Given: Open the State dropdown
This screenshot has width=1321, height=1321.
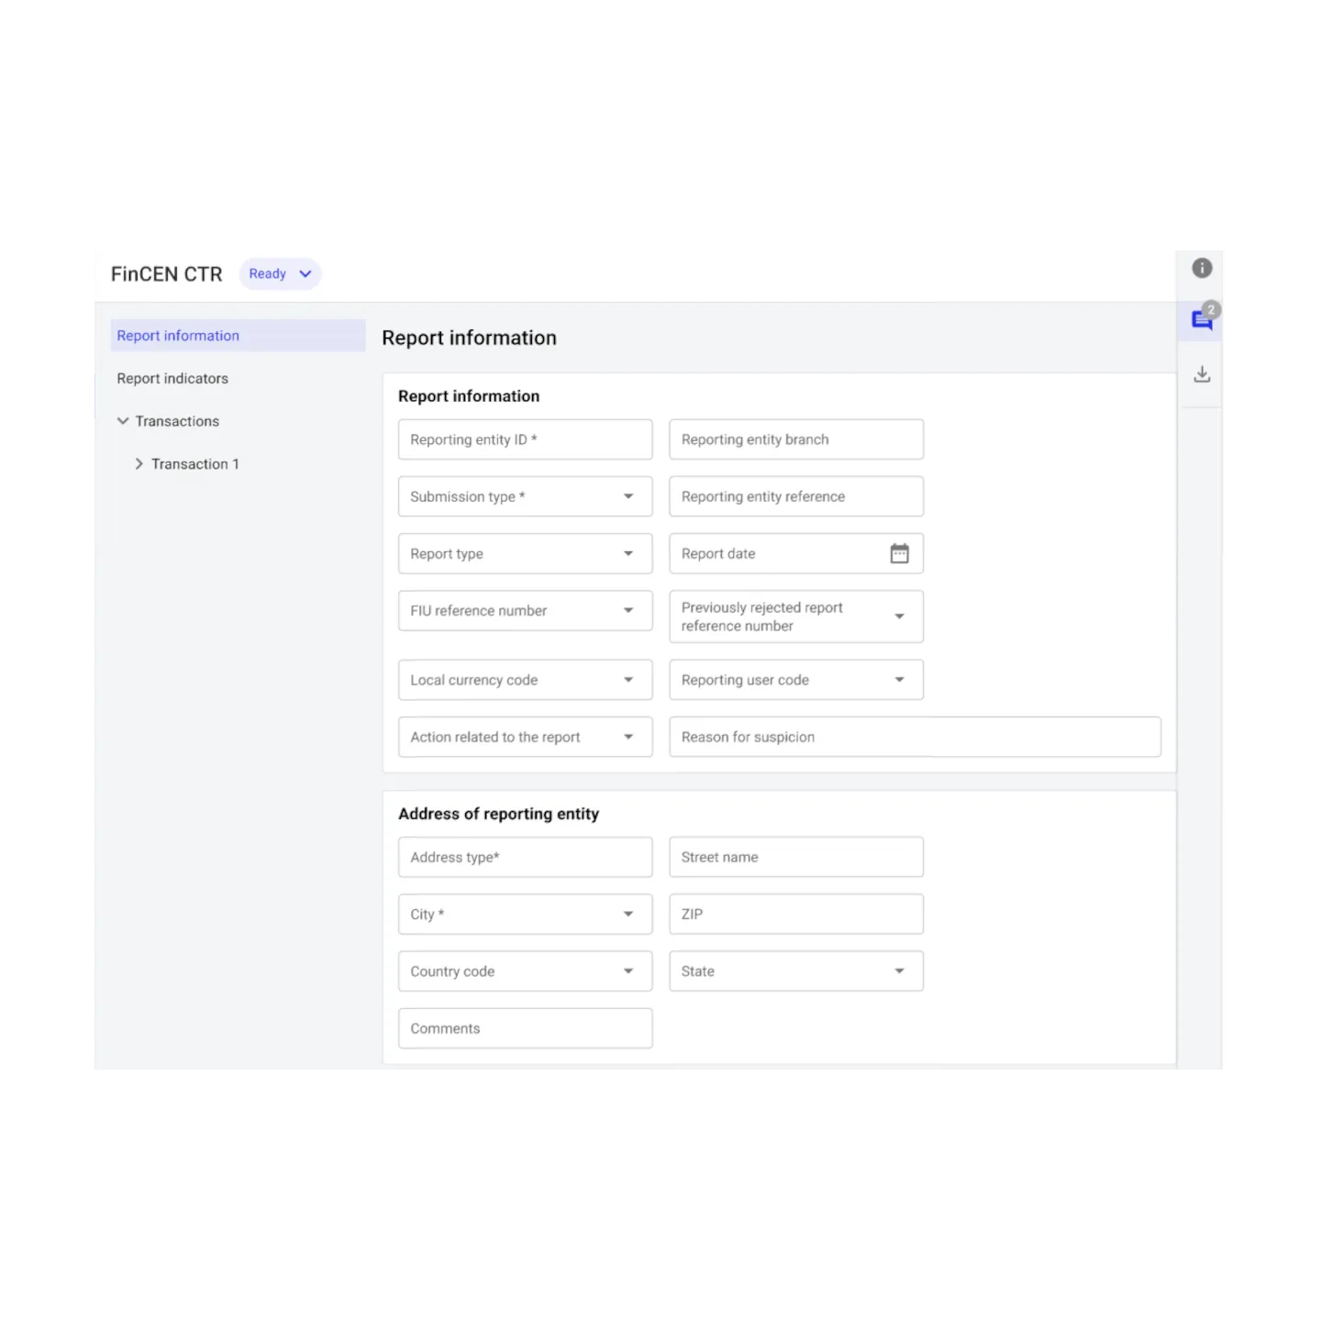Looking at the screenshot, I should coord(899,971).
